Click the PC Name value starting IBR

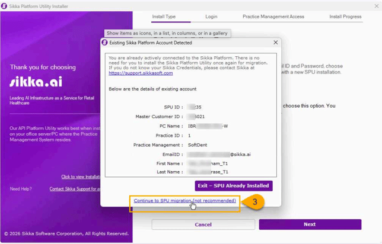coord(208,126)
